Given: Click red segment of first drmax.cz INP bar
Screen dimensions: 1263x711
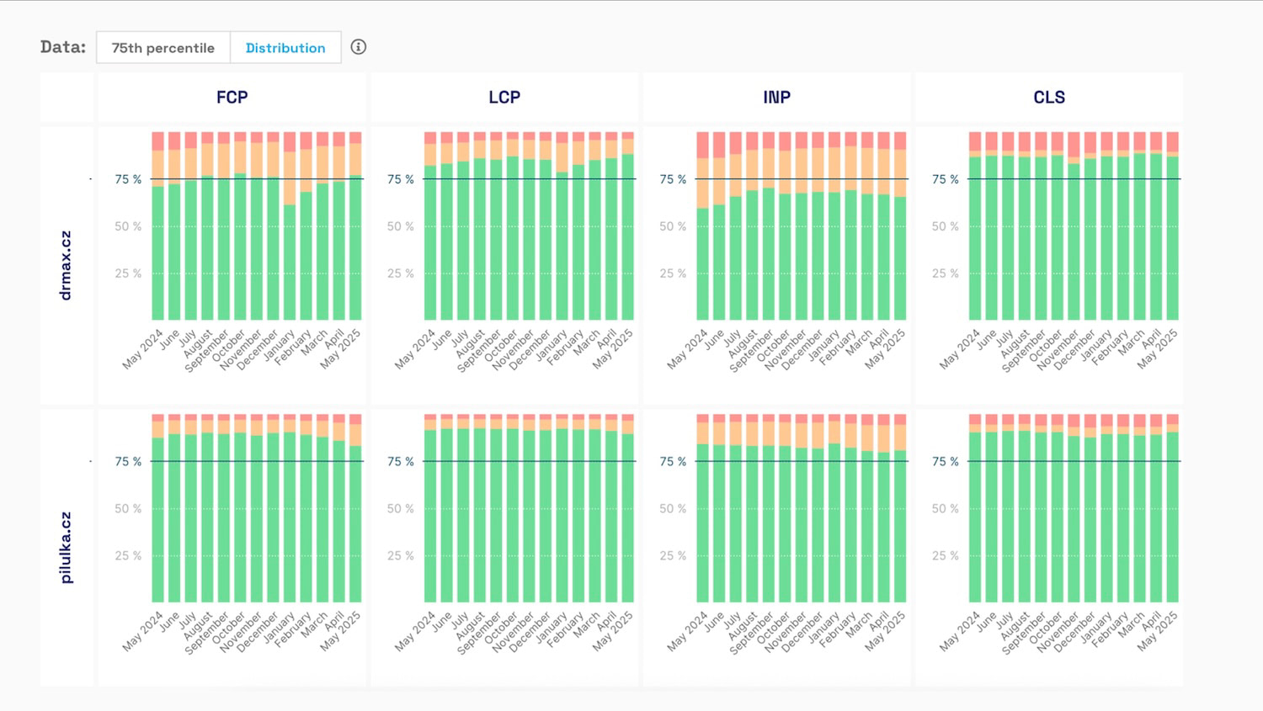Looking at the screenshot, I should click(x=702, y=145).
